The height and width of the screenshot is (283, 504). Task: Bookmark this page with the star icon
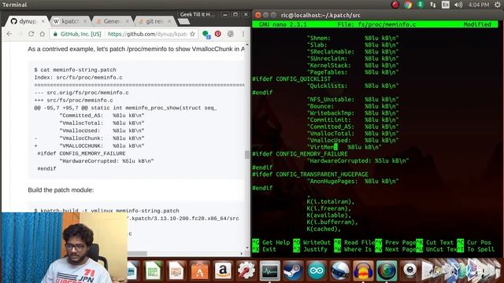(x=192, y=34)
